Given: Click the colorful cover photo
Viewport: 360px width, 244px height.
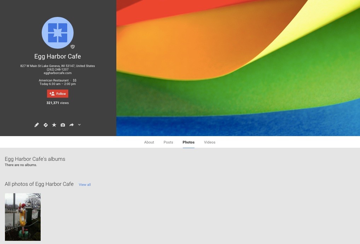Looking at the screenshot, I should (x=238, y=68).
